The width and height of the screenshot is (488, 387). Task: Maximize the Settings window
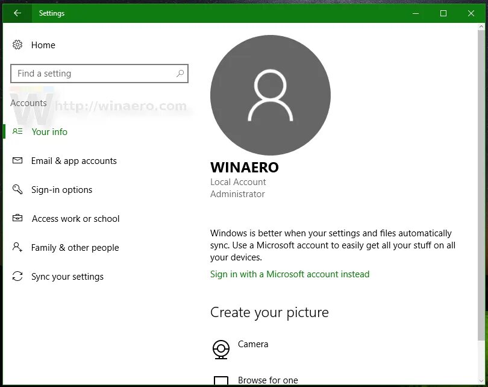(443, 13)
